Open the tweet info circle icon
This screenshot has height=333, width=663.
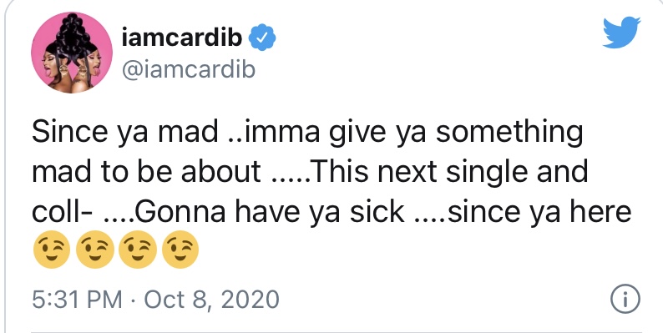625,299
